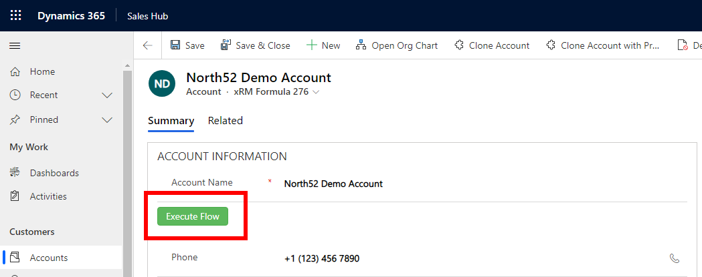This screenshot has width=702, height=277.
Task: Click the Deactivate document icon
Action: 683,45
